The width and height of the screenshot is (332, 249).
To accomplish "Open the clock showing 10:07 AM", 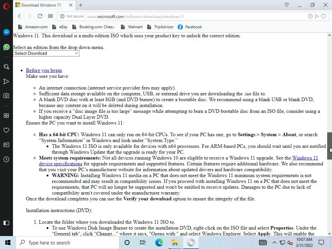I will coord(304,243).
